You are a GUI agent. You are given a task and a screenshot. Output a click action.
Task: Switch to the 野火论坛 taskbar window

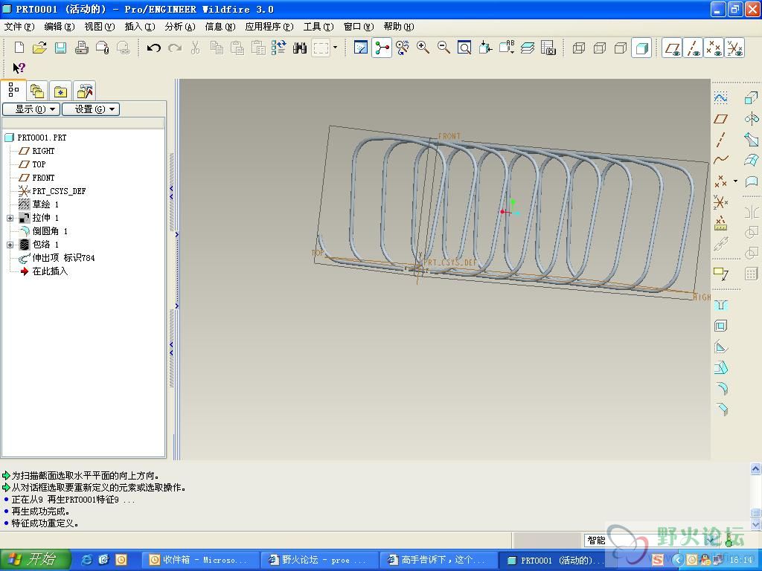tap(320, 561)
